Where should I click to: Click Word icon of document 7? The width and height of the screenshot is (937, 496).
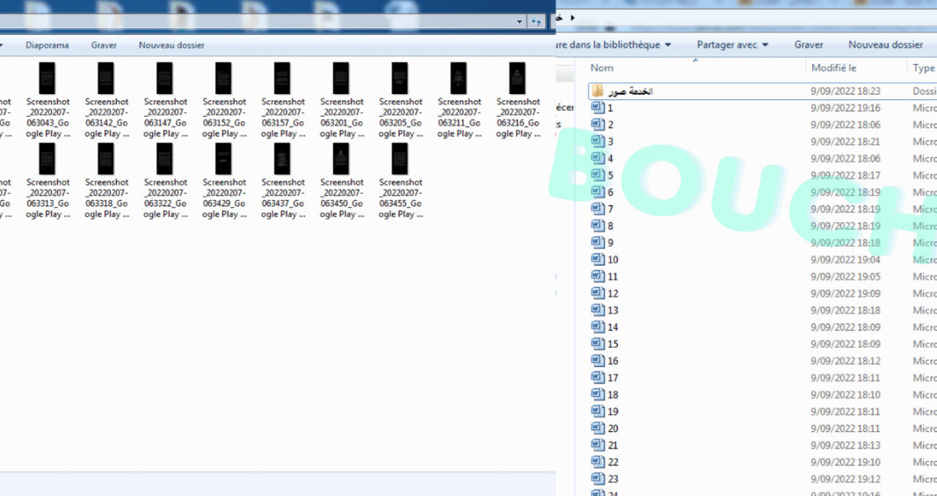coord(598,209)
